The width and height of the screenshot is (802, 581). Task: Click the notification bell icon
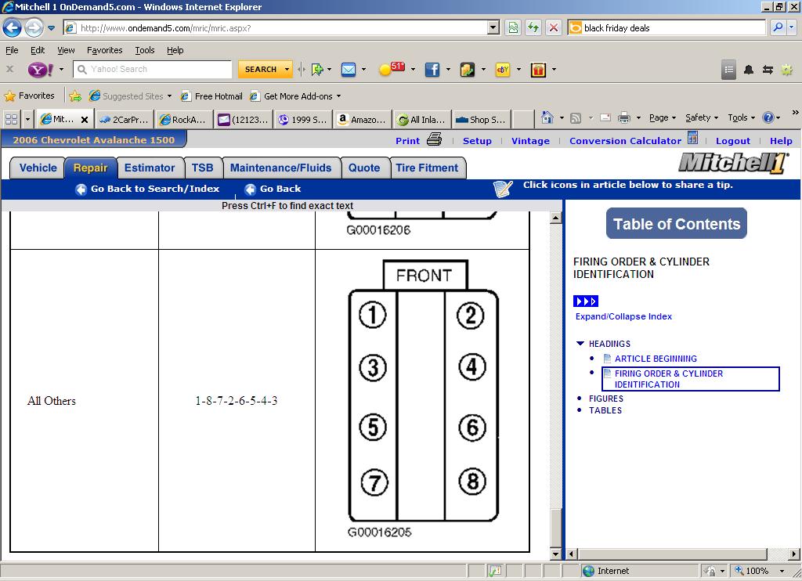coord(748,70)
